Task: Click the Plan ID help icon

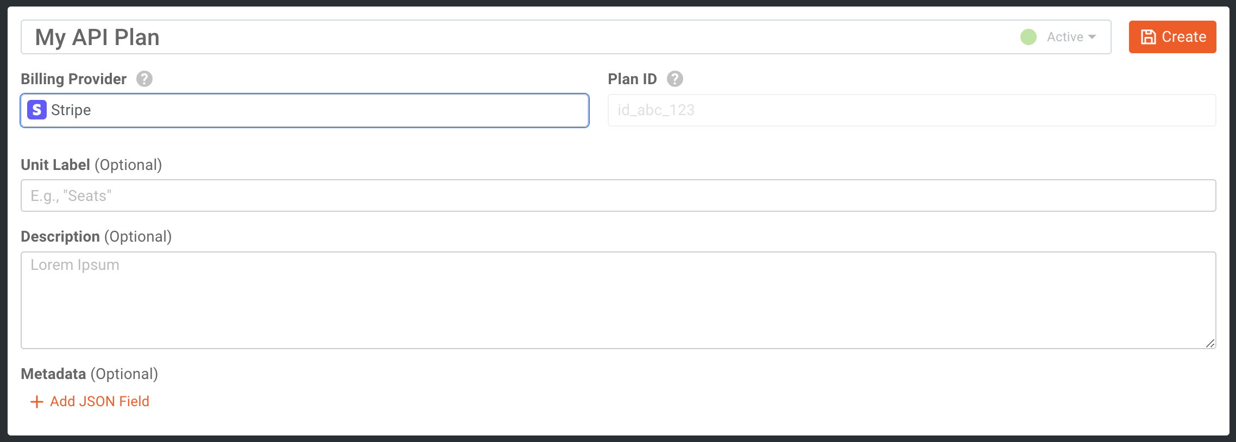Action: (x=674, y=79)
